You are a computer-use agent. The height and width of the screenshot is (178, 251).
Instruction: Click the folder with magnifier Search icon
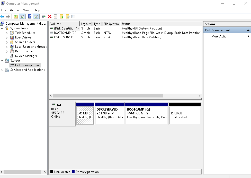click(68, 16)
